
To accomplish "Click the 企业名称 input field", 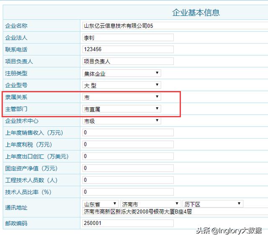I will 175,26.
